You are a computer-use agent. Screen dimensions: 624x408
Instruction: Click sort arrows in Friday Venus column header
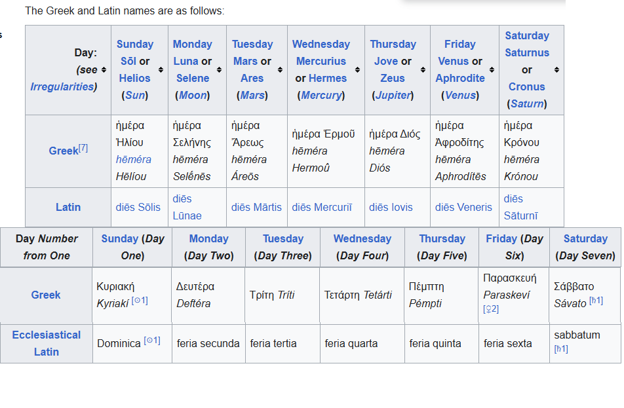pos(492,69)
